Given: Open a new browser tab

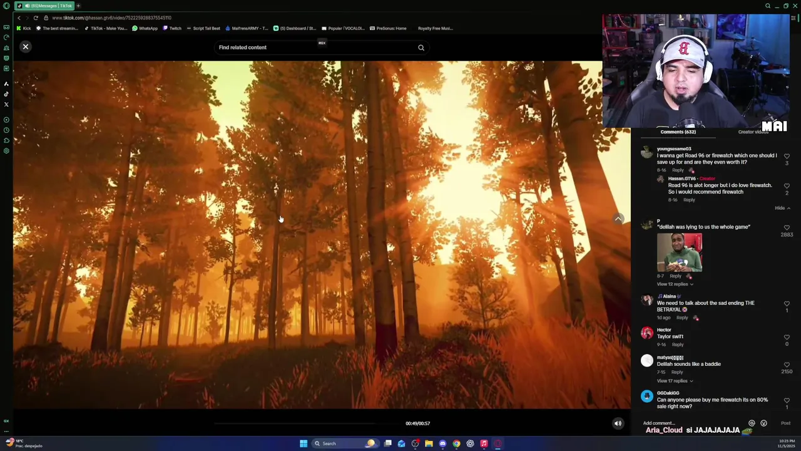Looking at the screenshot, I should (78, 6).
